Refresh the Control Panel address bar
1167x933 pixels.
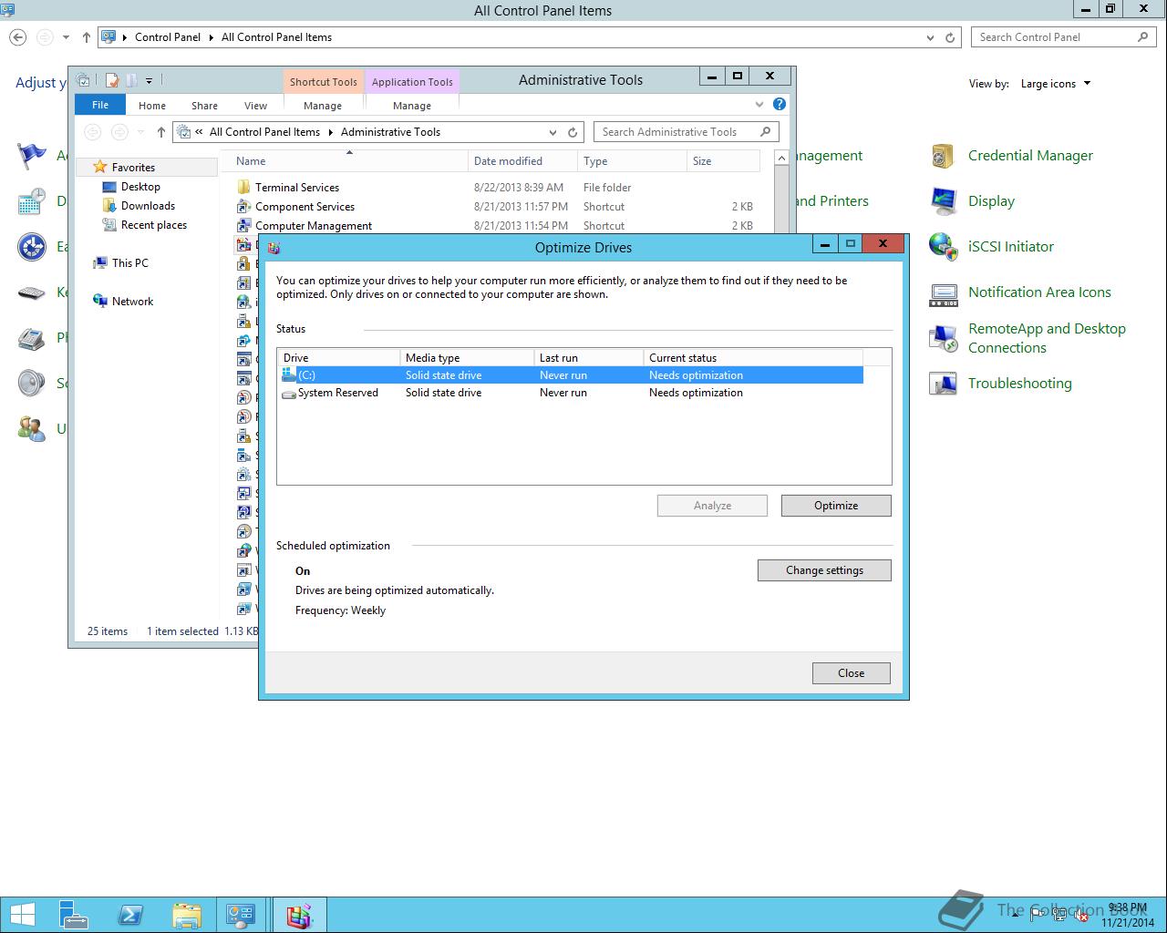coord(950,37)
